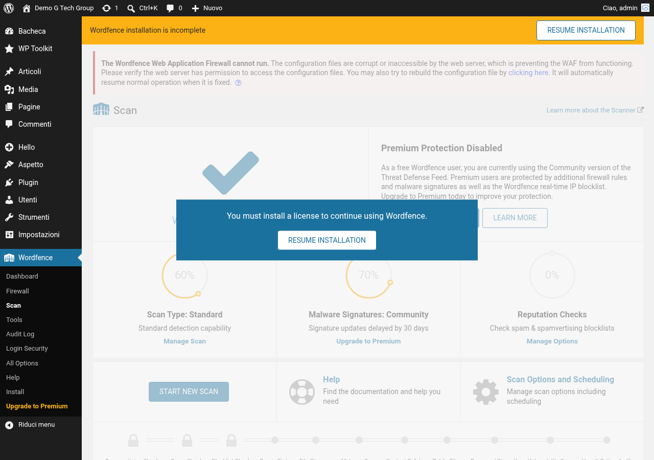Click the Manage Options link
Viewport: 654px width, 460px height.
552,341
